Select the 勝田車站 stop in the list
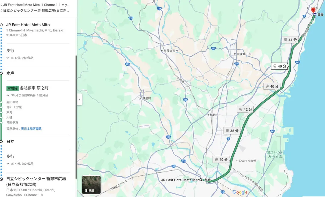Viewport: 325px width, 197px height. [x=12, y=102]
